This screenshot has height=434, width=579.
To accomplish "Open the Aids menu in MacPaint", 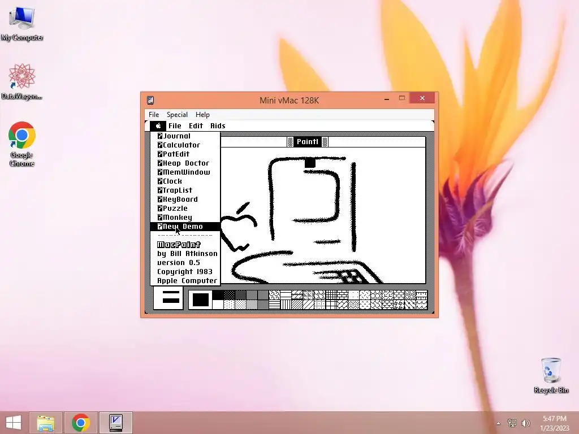I will [218, 126].
